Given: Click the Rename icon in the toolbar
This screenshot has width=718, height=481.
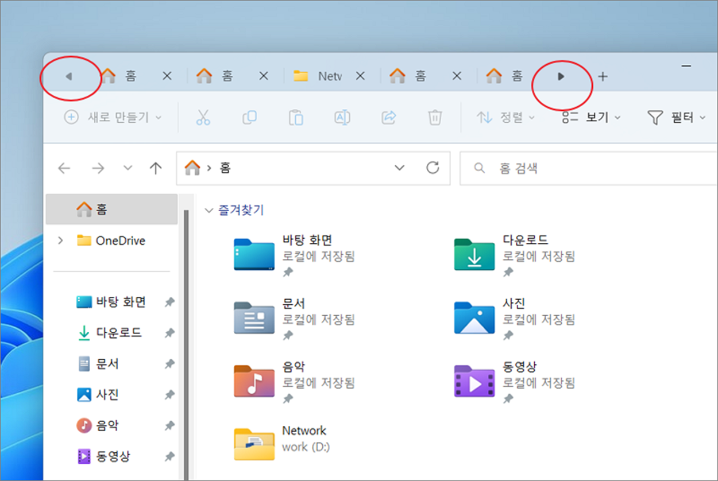Looking at the screenshot, I should [342, 118].
